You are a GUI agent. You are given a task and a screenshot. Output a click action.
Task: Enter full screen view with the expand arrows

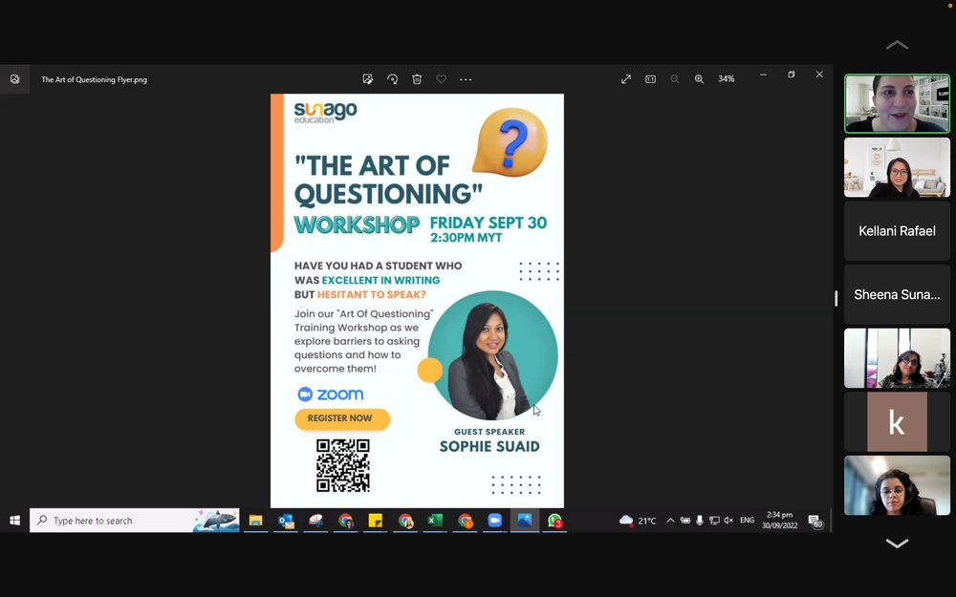tap(626, 79)
